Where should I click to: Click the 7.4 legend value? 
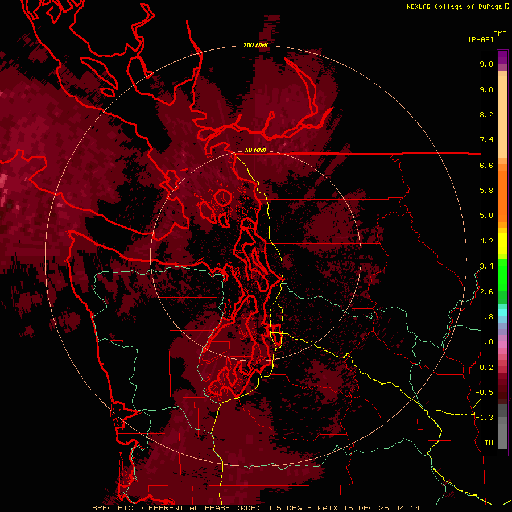[x=486, y=140]
